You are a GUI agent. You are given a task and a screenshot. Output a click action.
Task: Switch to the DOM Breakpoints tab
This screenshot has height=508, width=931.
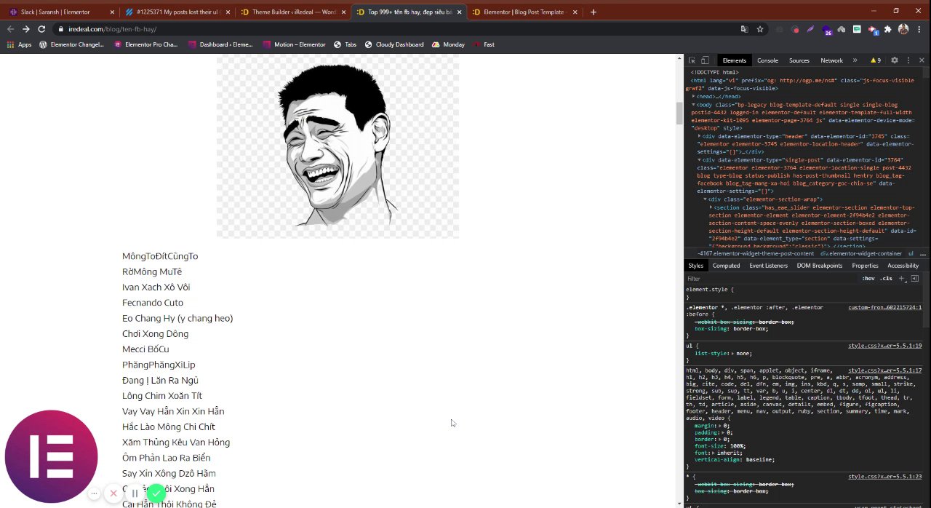819,266
